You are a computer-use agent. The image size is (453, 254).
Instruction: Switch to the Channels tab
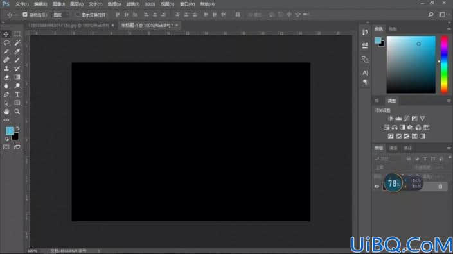(393, 148)
